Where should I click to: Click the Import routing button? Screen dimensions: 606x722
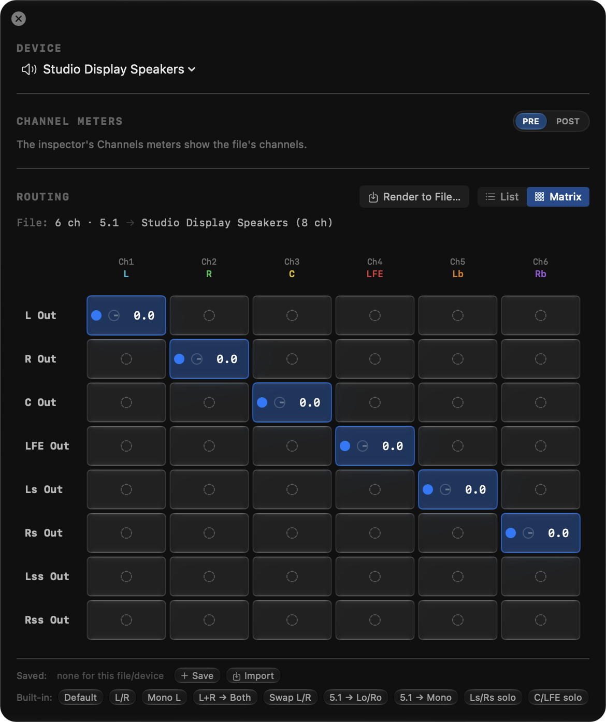tap(253, 676)
